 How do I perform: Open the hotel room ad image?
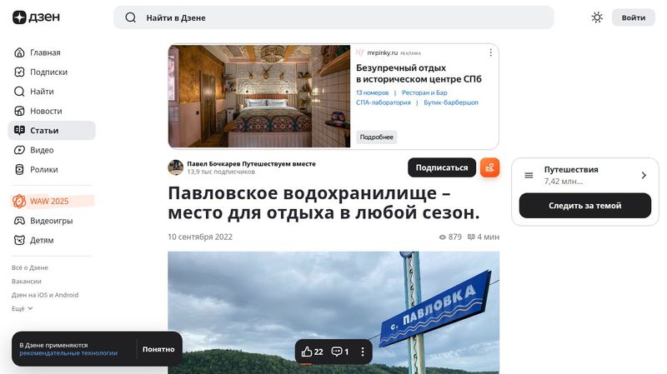259,97
